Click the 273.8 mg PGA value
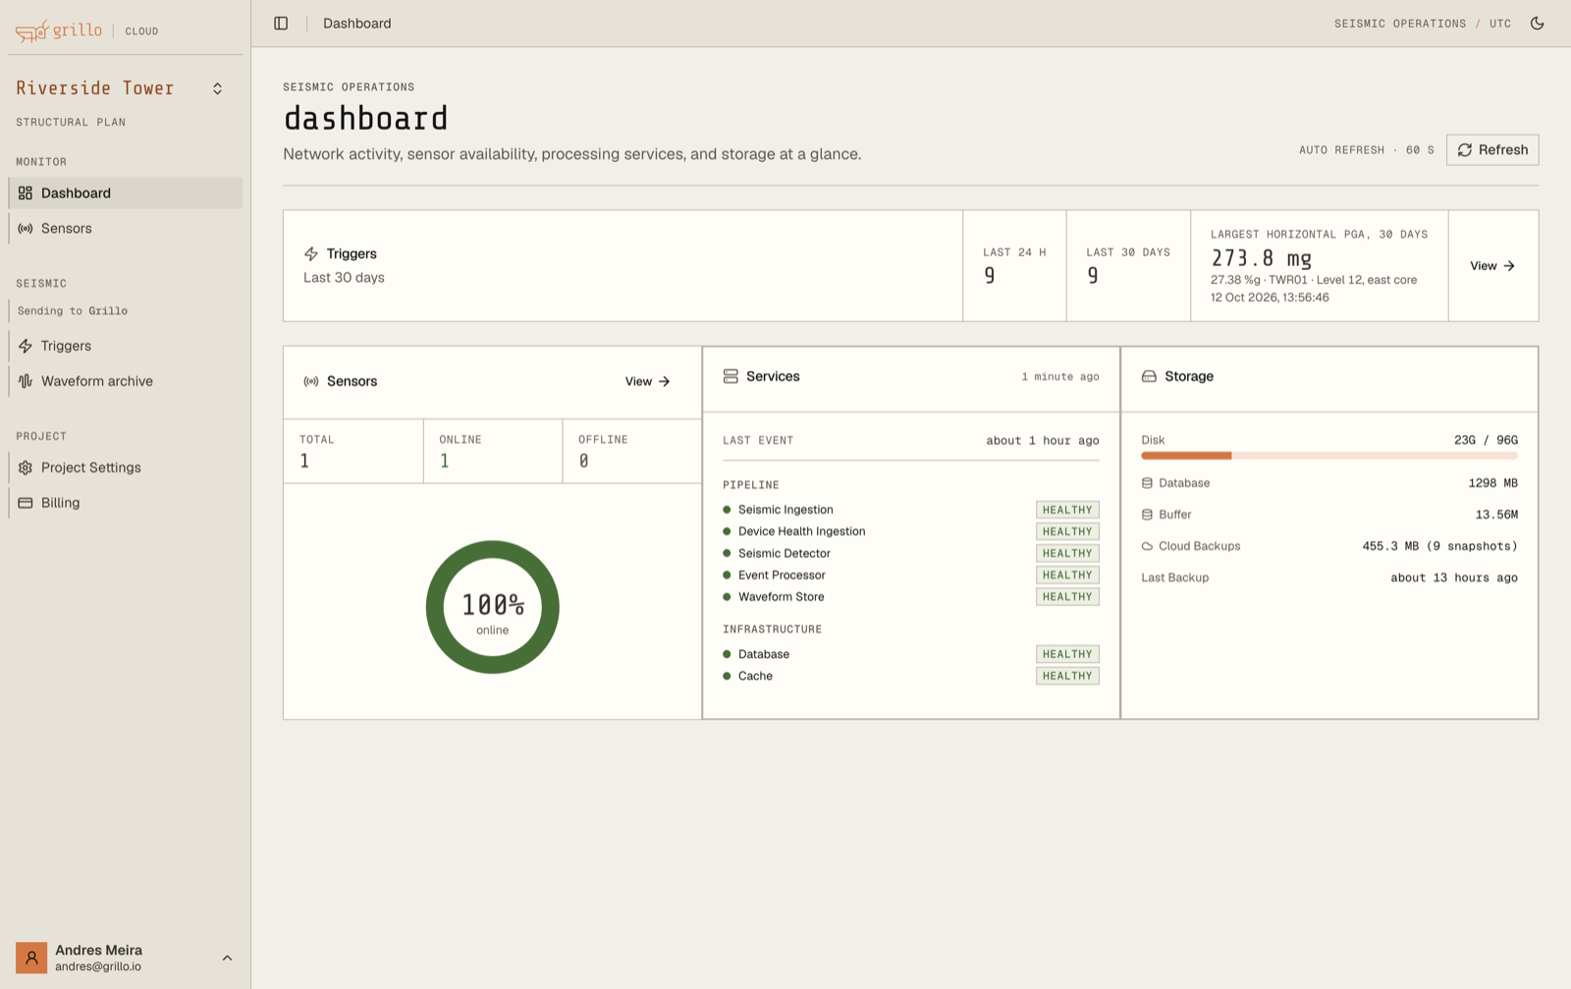 point(1261,259)
